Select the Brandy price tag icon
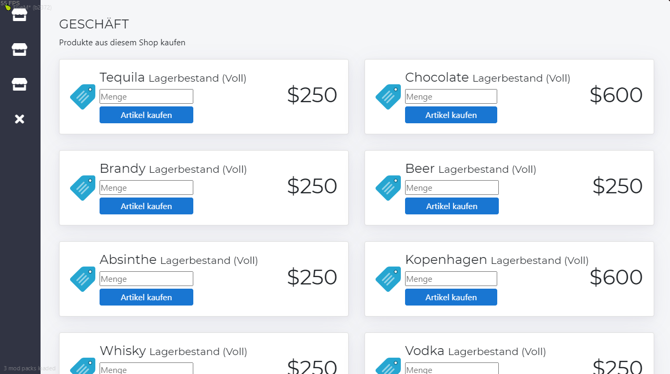This screenshot has width=670, height=374. coord(83,188)
